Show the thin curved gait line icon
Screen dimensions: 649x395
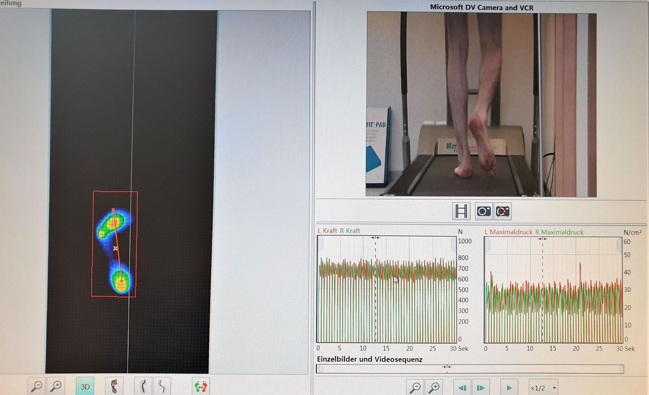162,386
